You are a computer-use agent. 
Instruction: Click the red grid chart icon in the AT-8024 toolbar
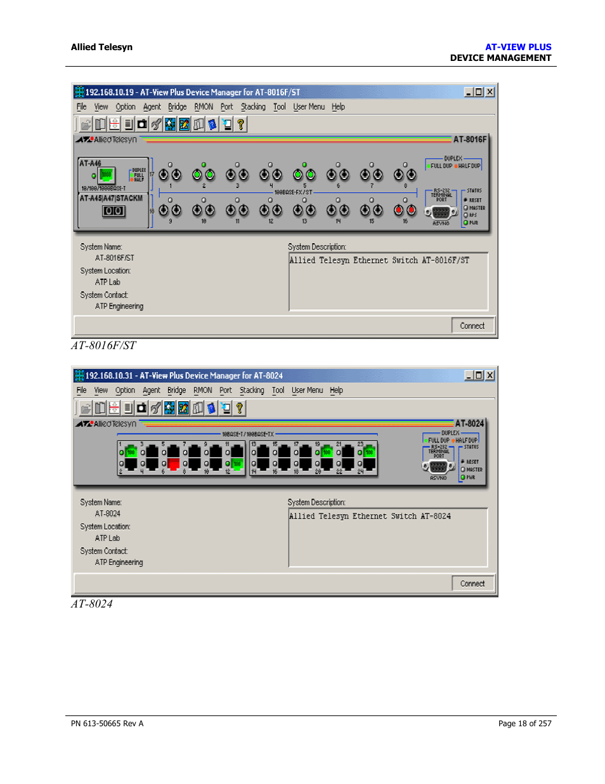[114, 408]
